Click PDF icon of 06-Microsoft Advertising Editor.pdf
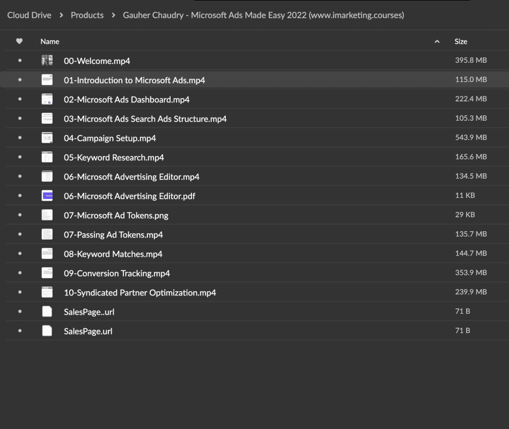Image resolution: width=509 pixels, height=429 pixels. 47,196
